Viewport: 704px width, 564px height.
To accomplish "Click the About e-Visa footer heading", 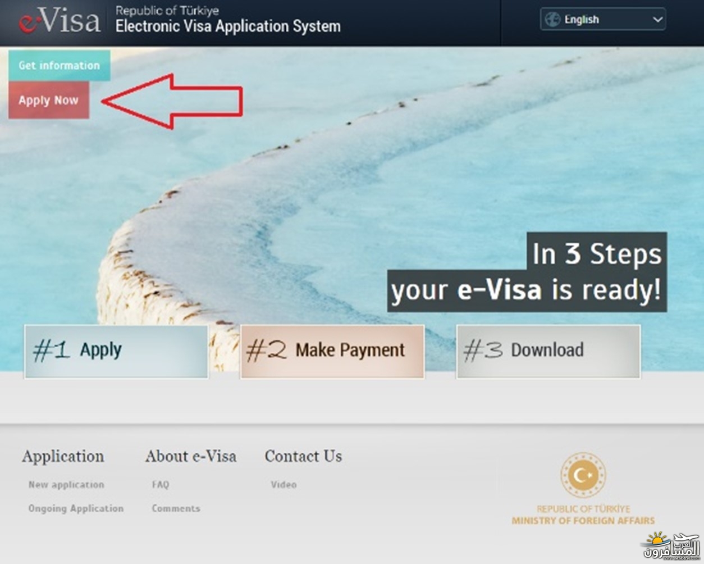I will click(x=191, y=456).
